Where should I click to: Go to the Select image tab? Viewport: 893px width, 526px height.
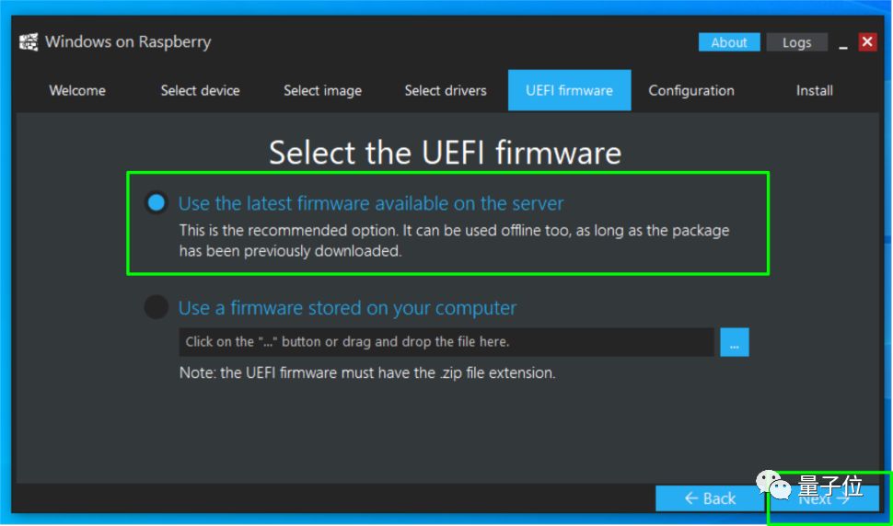pos(322,90)
